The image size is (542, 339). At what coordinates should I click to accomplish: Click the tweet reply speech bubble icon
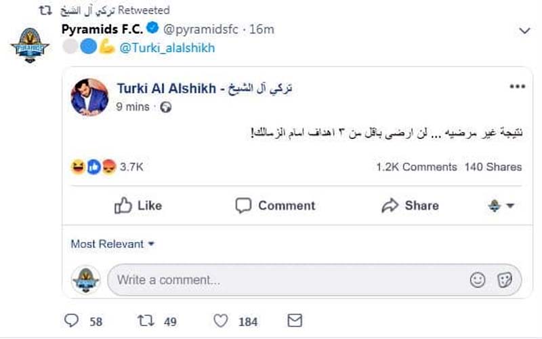point(71,321)
